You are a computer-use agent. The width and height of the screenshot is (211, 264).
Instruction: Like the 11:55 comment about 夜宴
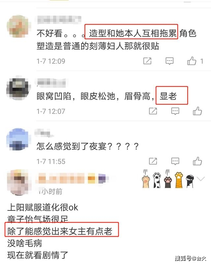pos(197,161)
